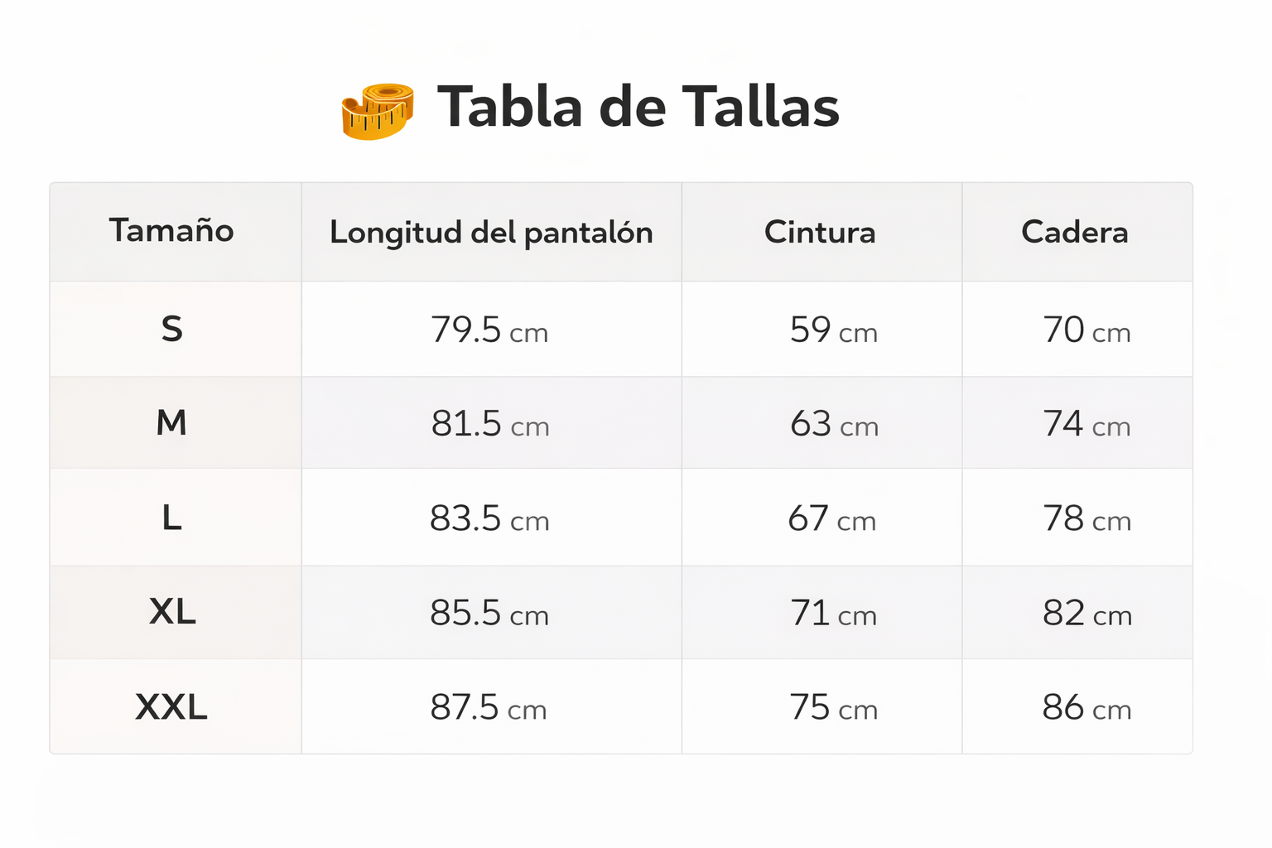Image resolution: width=1272 pixels, height=848 pixels.
Task: Select the 67 cm waist cell
Action: [831, 519]
